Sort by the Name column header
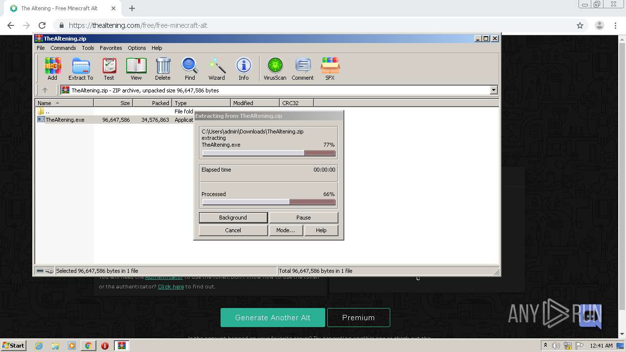The image size is (626, 352). pos(64,103)
